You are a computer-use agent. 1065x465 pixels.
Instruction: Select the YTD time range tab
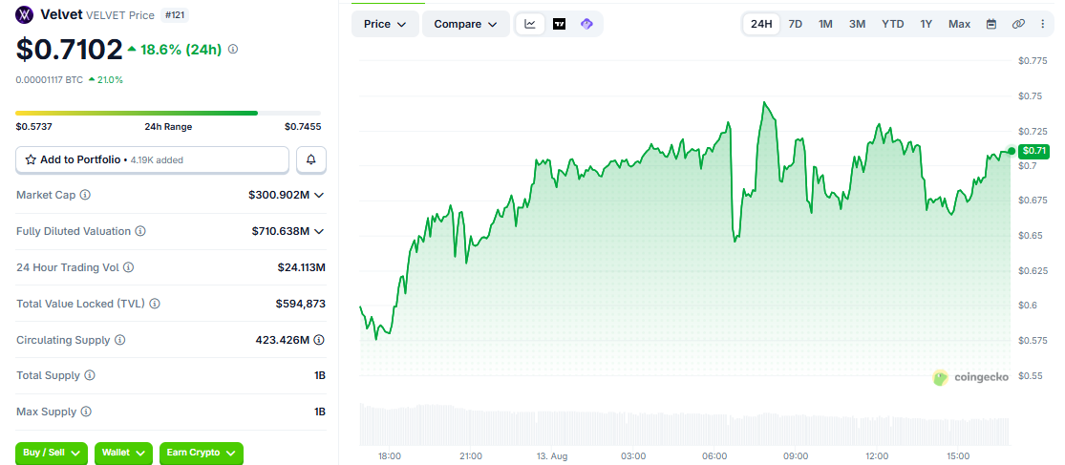click(892, 24)
